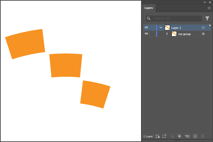
Task: Collapse the panel with double-arrow icon
Action: coord(205,2)
